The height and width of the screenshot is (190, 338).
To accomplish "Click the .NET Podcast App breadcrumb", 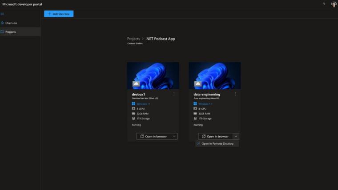I will click(160, 39).
